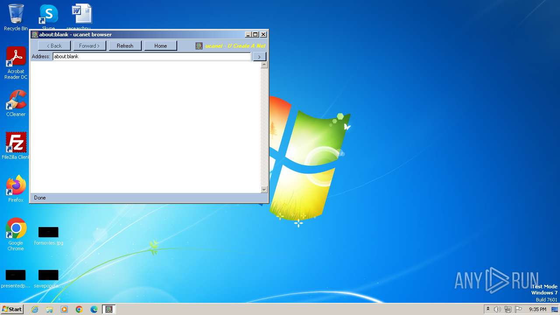Screen dimensions: 560x315
Task: Focus the Address field showing about:blank
Action: point(152,56)
